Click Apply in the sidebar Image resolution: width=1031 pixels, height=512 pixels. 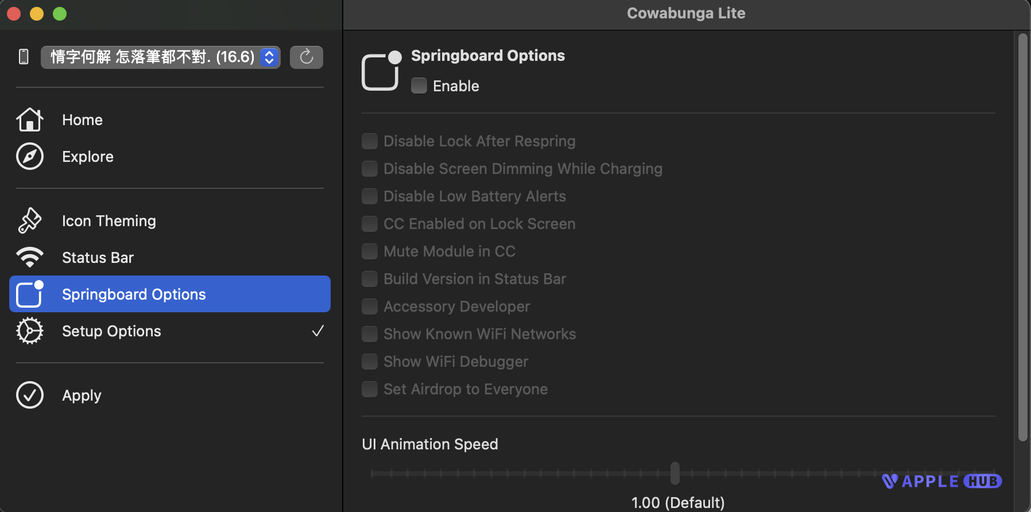click(170, 395)
